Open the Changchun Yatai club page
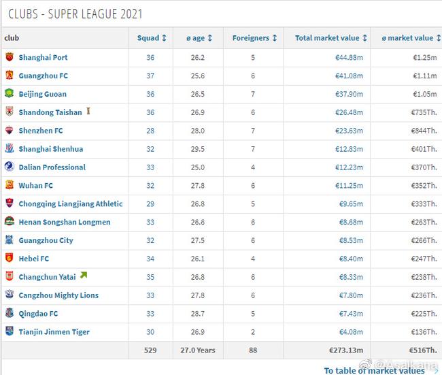 tap(47, 277)
